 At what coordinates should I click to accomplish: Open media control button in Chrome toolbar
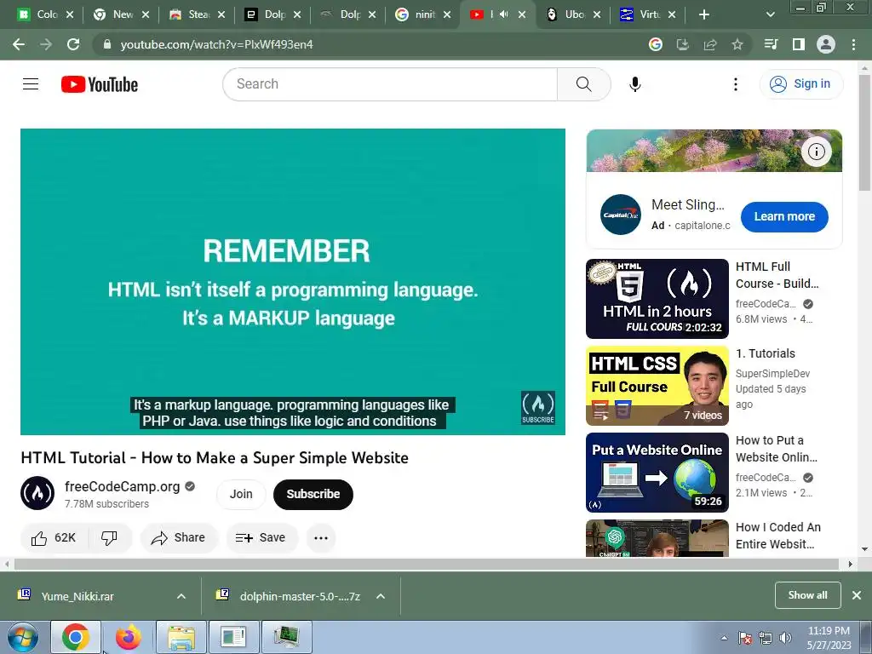point(771,44)
